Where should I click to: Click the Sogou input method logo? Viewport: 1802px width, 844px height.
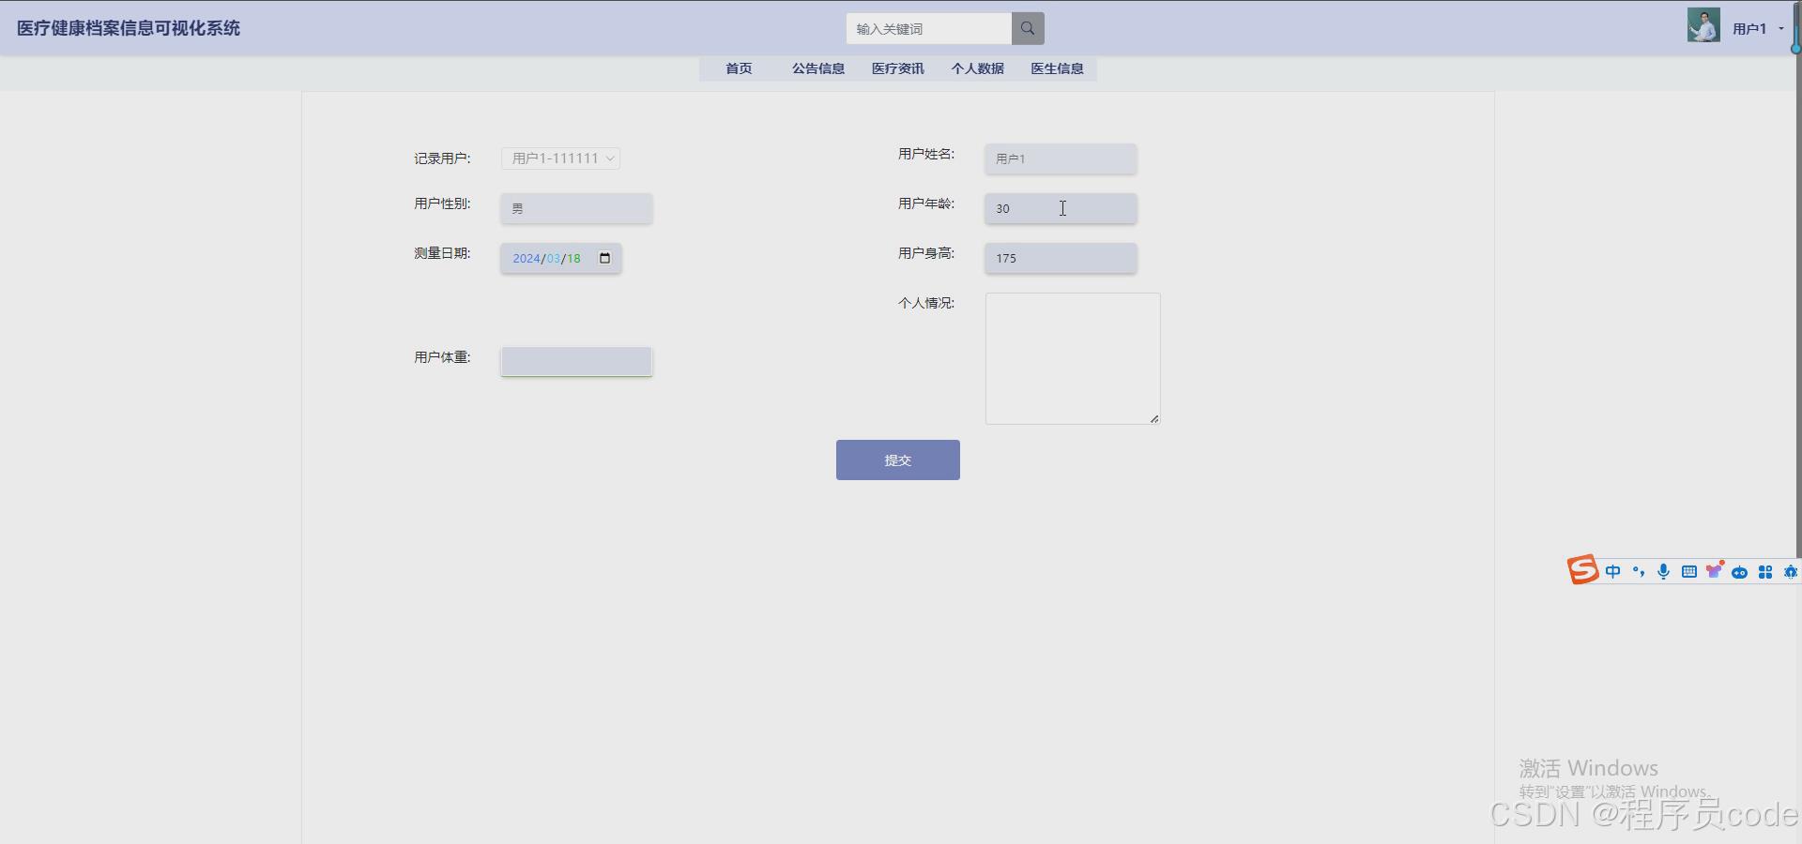[1583, 570]
